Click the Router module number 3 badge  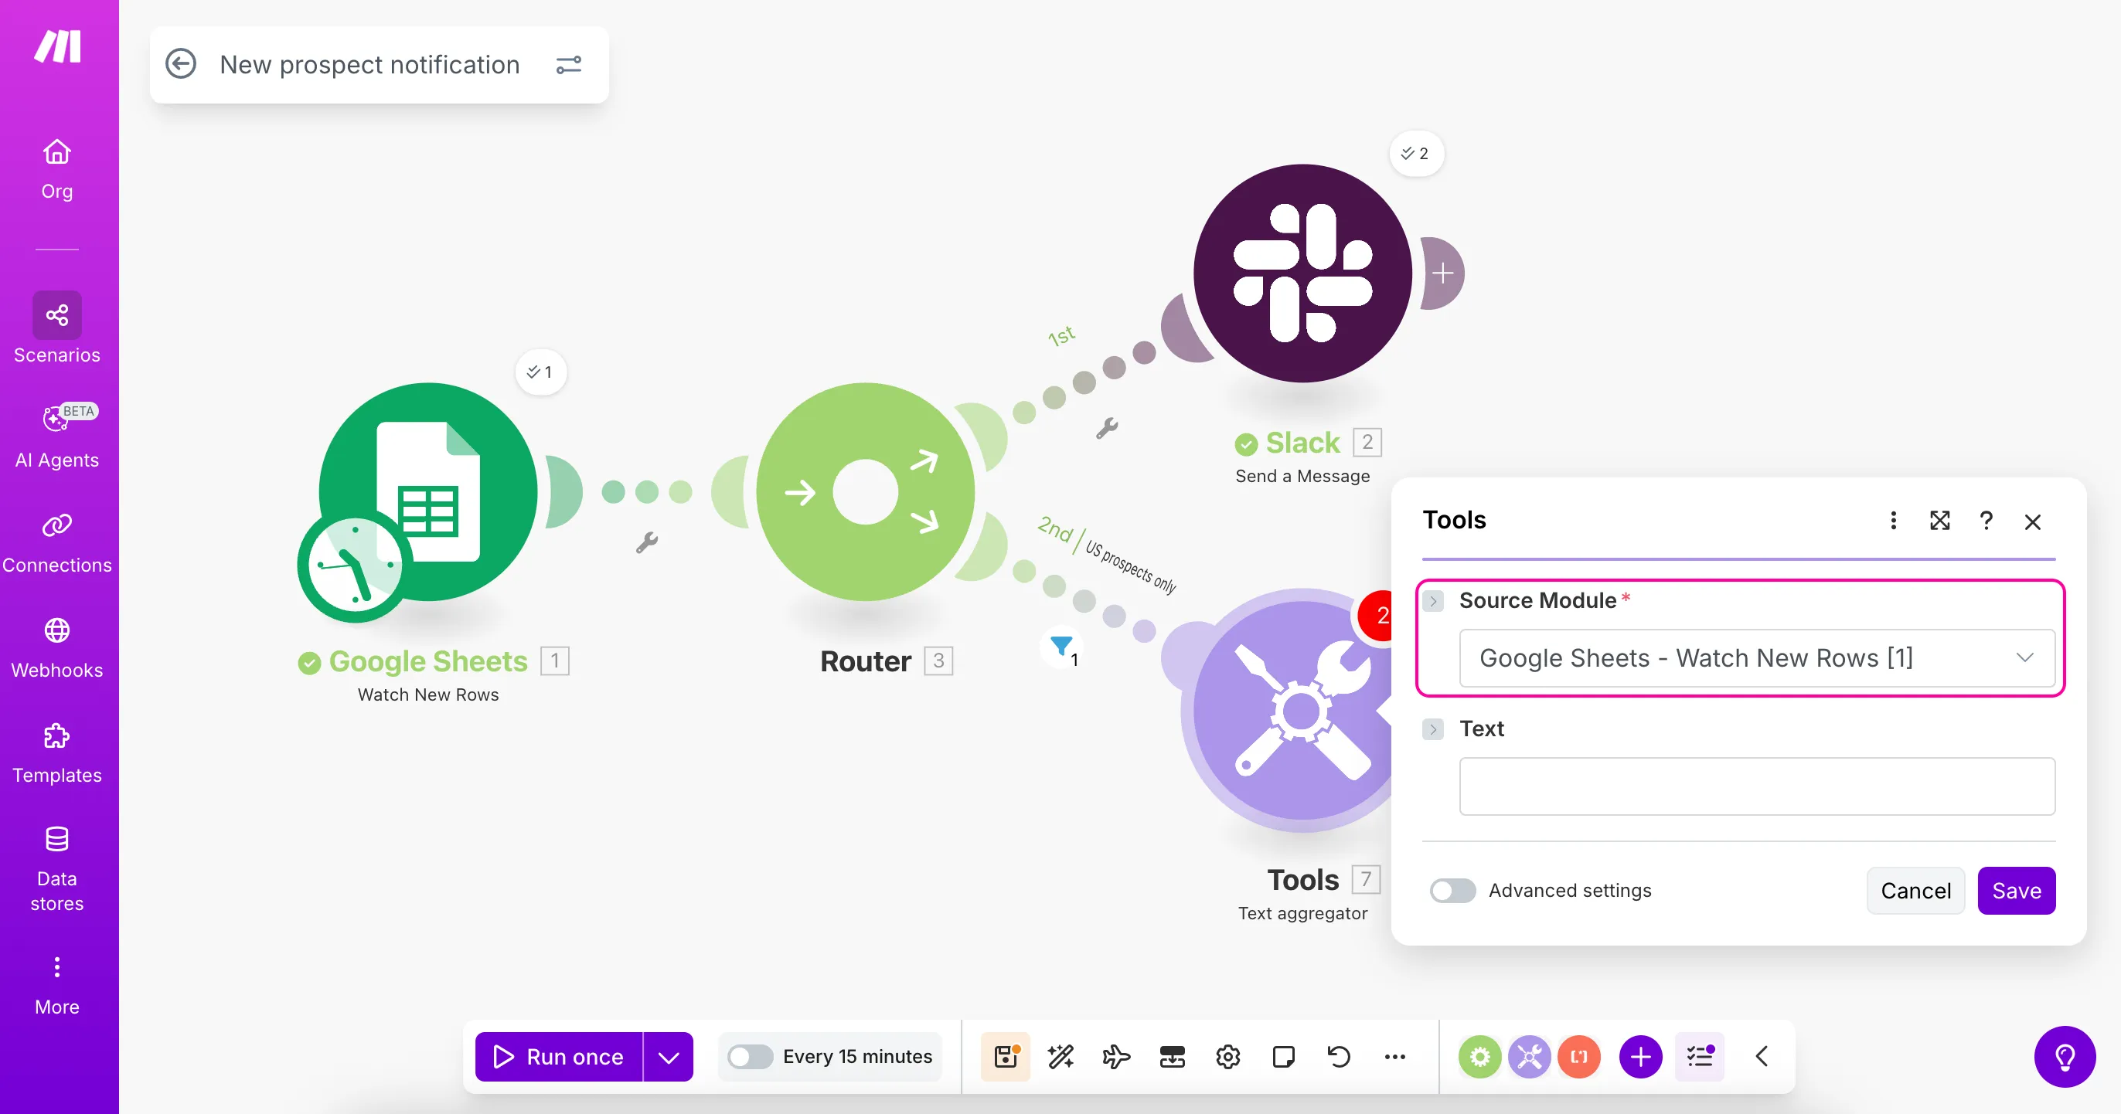point(938,661)
